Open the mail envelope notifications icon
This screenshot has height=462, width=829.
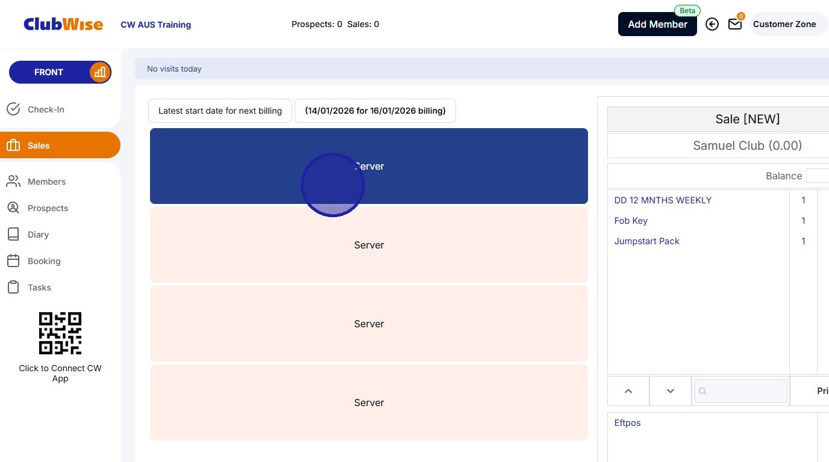735,24
